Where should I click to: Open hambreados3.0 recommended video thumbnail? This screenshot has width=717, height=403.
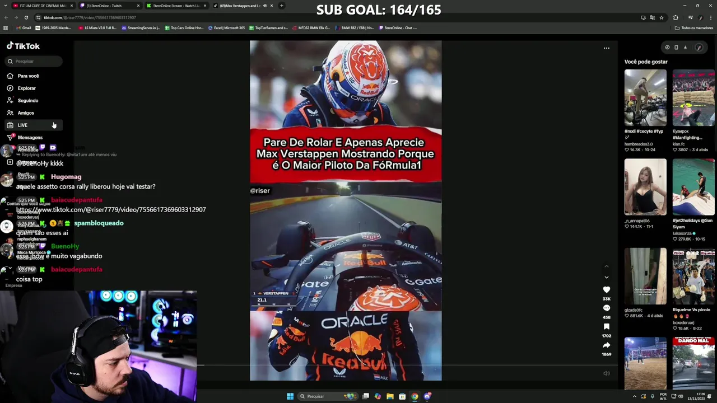(x=645, y=97)
